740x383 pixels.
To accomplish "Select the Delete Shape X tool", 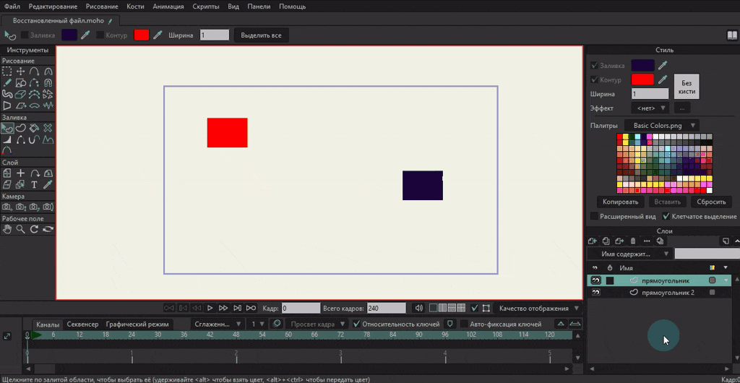I will point(48,128).
